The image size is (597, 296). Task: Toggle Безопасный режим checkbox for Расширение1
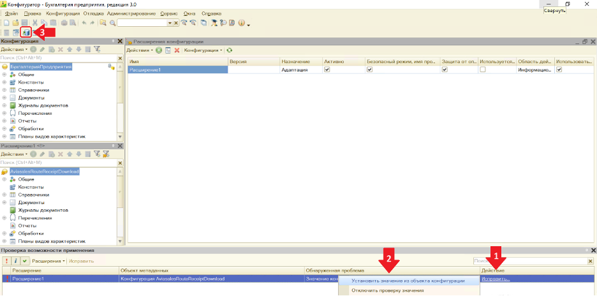(x=369, y=70)
